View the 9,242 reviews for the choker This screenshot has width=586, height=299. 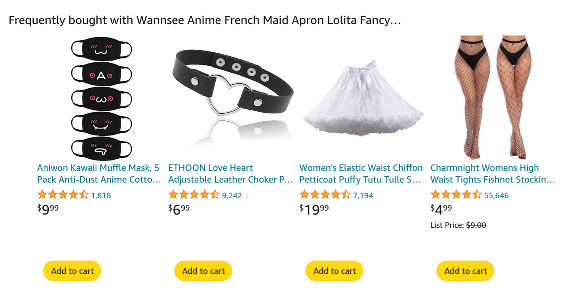click(x=232, y=196)
